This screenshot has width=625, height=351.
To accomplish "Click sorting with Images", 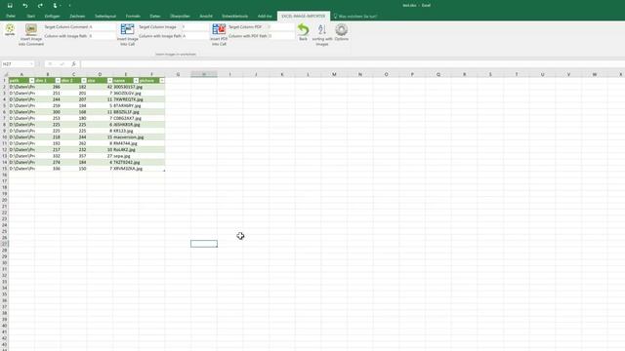I will [322, 35].
